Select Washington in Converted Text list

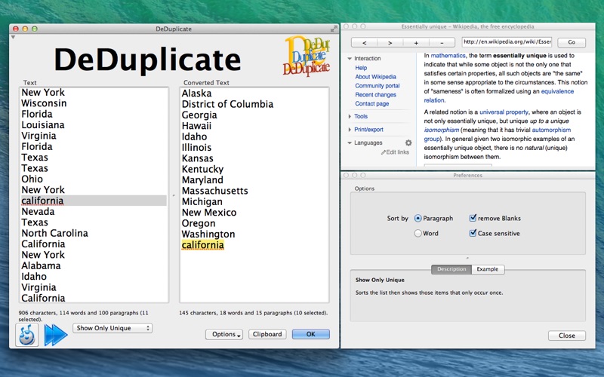[208, 234]
